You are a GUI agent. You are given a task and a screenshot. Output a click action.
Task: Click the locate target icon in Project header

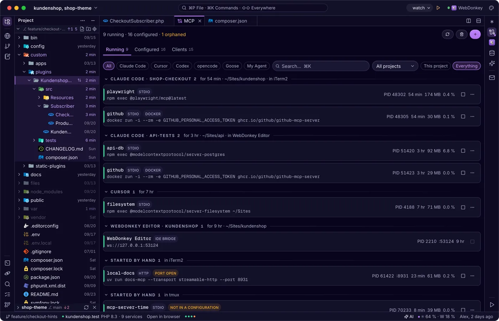click(x=94, y=29)
